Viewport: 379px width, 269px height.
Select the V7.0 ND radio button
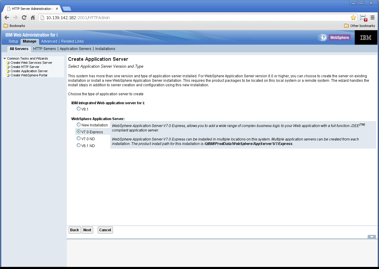(78, 138)
